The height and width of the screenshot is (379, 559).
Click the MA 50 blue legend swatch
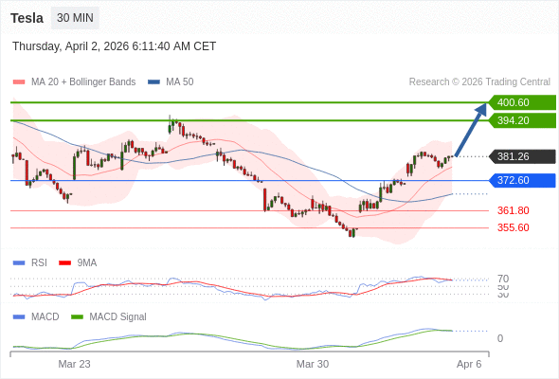click(153, 82)
